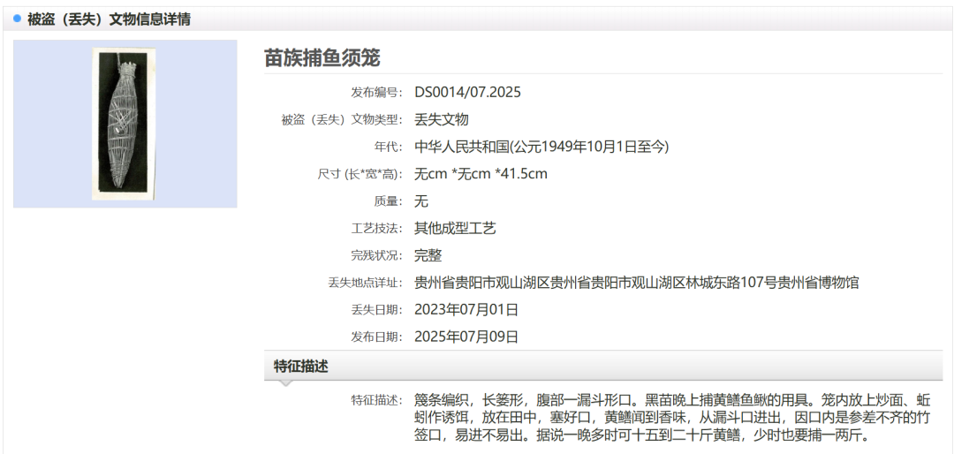The height and width of the screenshot is (454, 954).
Task: Click the 贵州省博物馆 lost location address
Action: [636, 283]
